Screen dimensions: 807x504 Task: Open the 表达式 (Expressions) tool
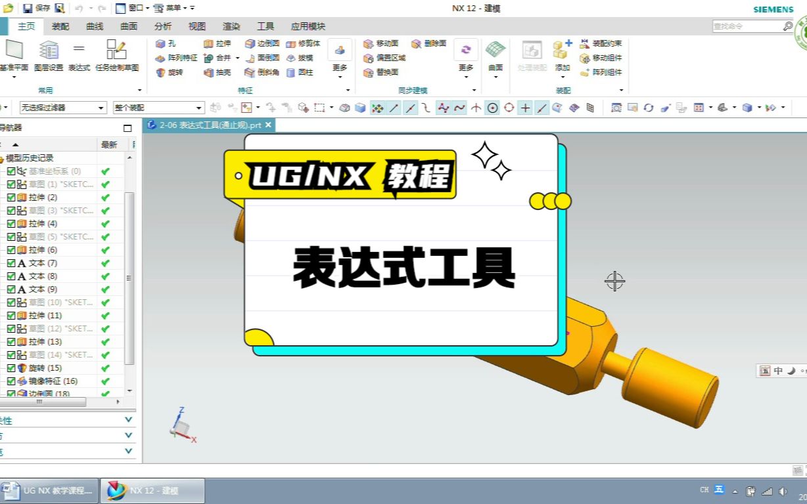79,56
